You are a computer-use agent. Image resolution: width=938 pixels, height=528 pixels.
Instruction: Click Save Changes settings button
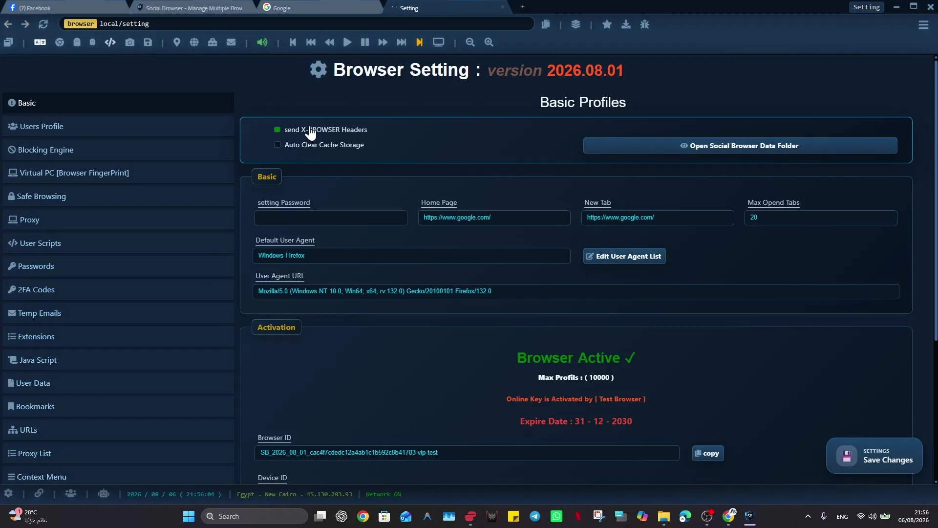[874, 456]
